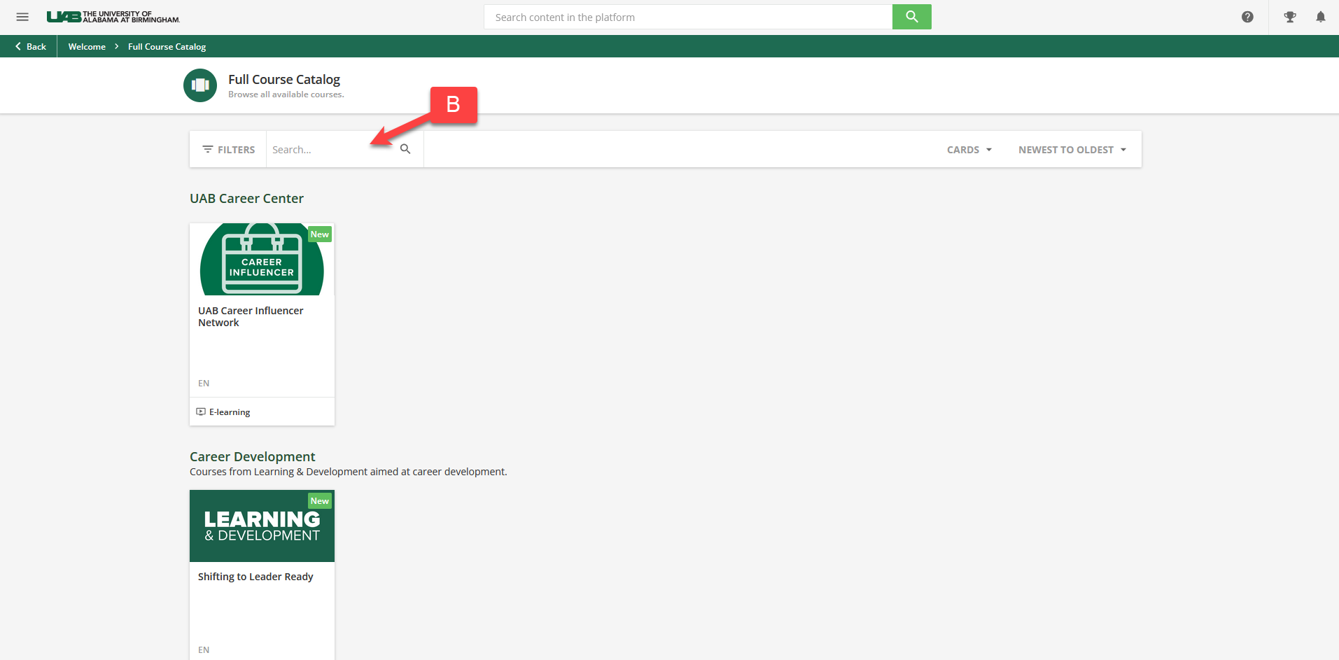The height and width of the screenshot is (660, 1339).
Task: Open the hamburger main menu
Action: (22, 17)
